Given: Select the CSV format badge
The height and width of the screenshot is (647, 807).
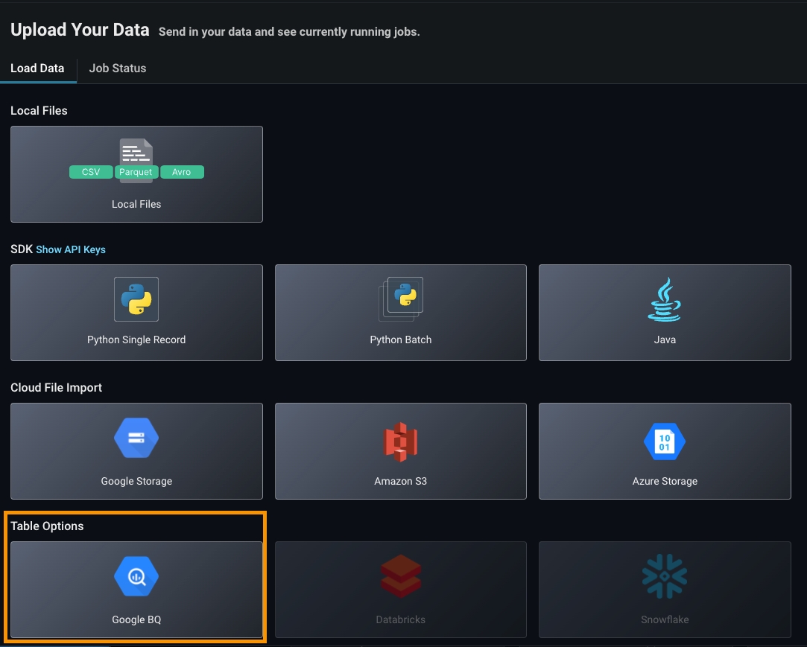Looking at the screenshot, I should click(x=91, y=172).
